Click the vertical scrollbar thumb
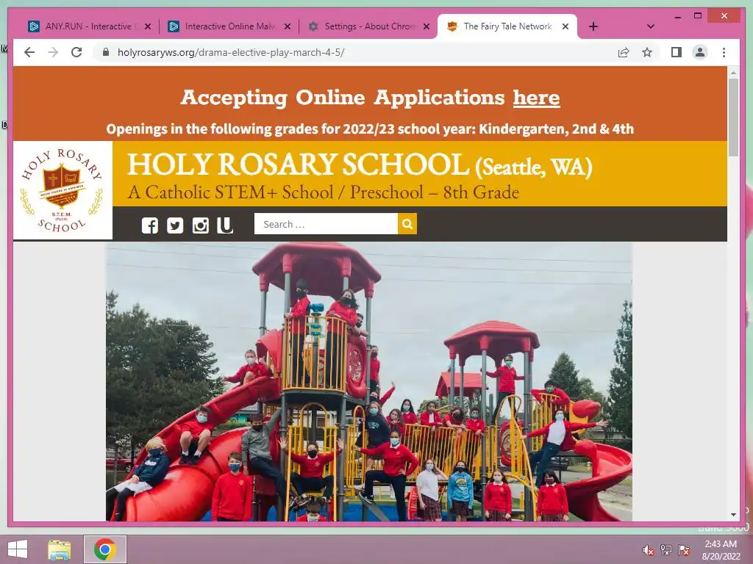 click(733, 117)
